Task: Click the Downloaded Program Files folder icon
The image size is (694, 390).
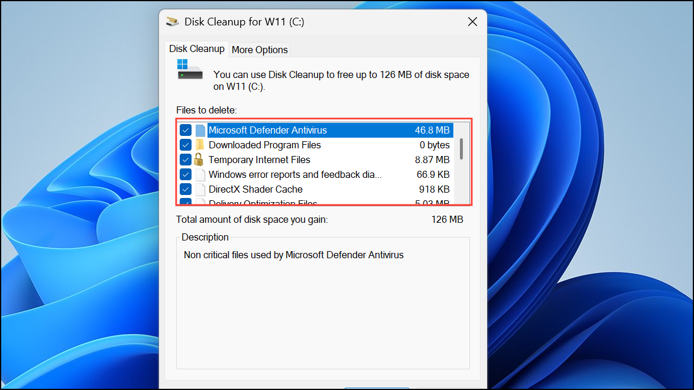Action: tap(200, 145)
